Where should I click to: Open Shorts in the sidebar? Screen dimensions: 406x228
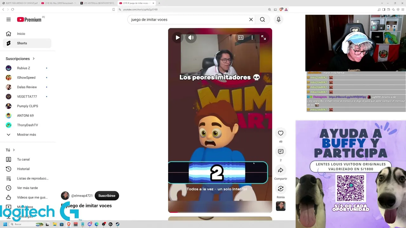(27, 43)
